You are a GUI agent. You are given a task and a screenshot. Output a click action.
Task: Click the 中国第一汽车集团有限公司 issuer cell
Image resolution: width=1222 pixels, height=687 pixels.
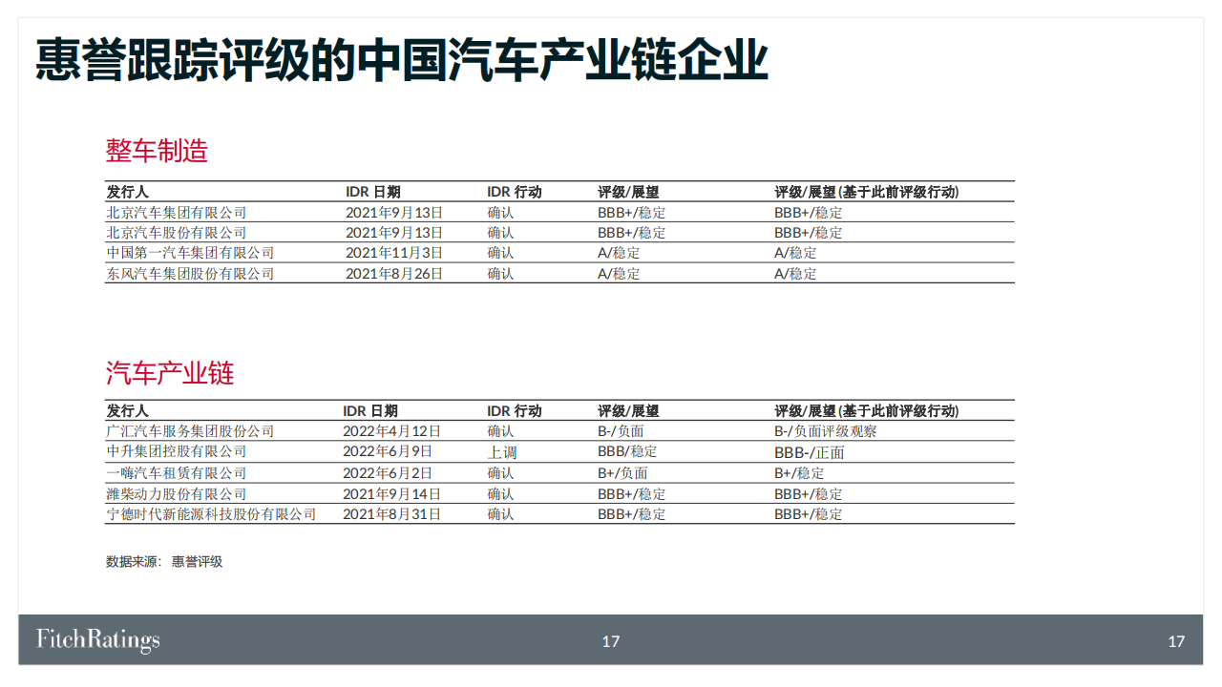click(190, 253)
